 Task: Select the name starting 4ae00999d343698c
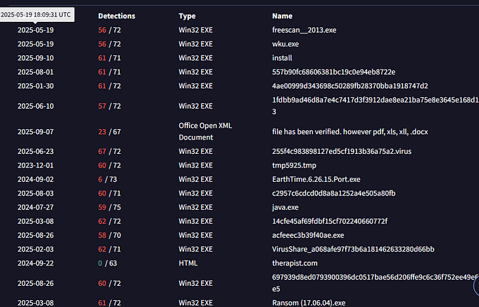350,86
